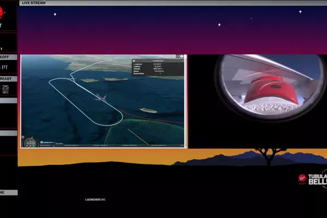The image size is (327, 218).
Task: Click the LAUNCHERONE caption at the bottom
Action: [x=95, y=199]
